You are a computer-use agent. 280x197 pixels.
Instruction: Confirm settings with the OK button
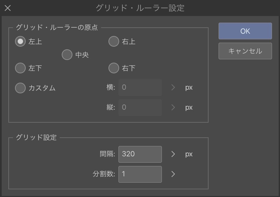245,31
